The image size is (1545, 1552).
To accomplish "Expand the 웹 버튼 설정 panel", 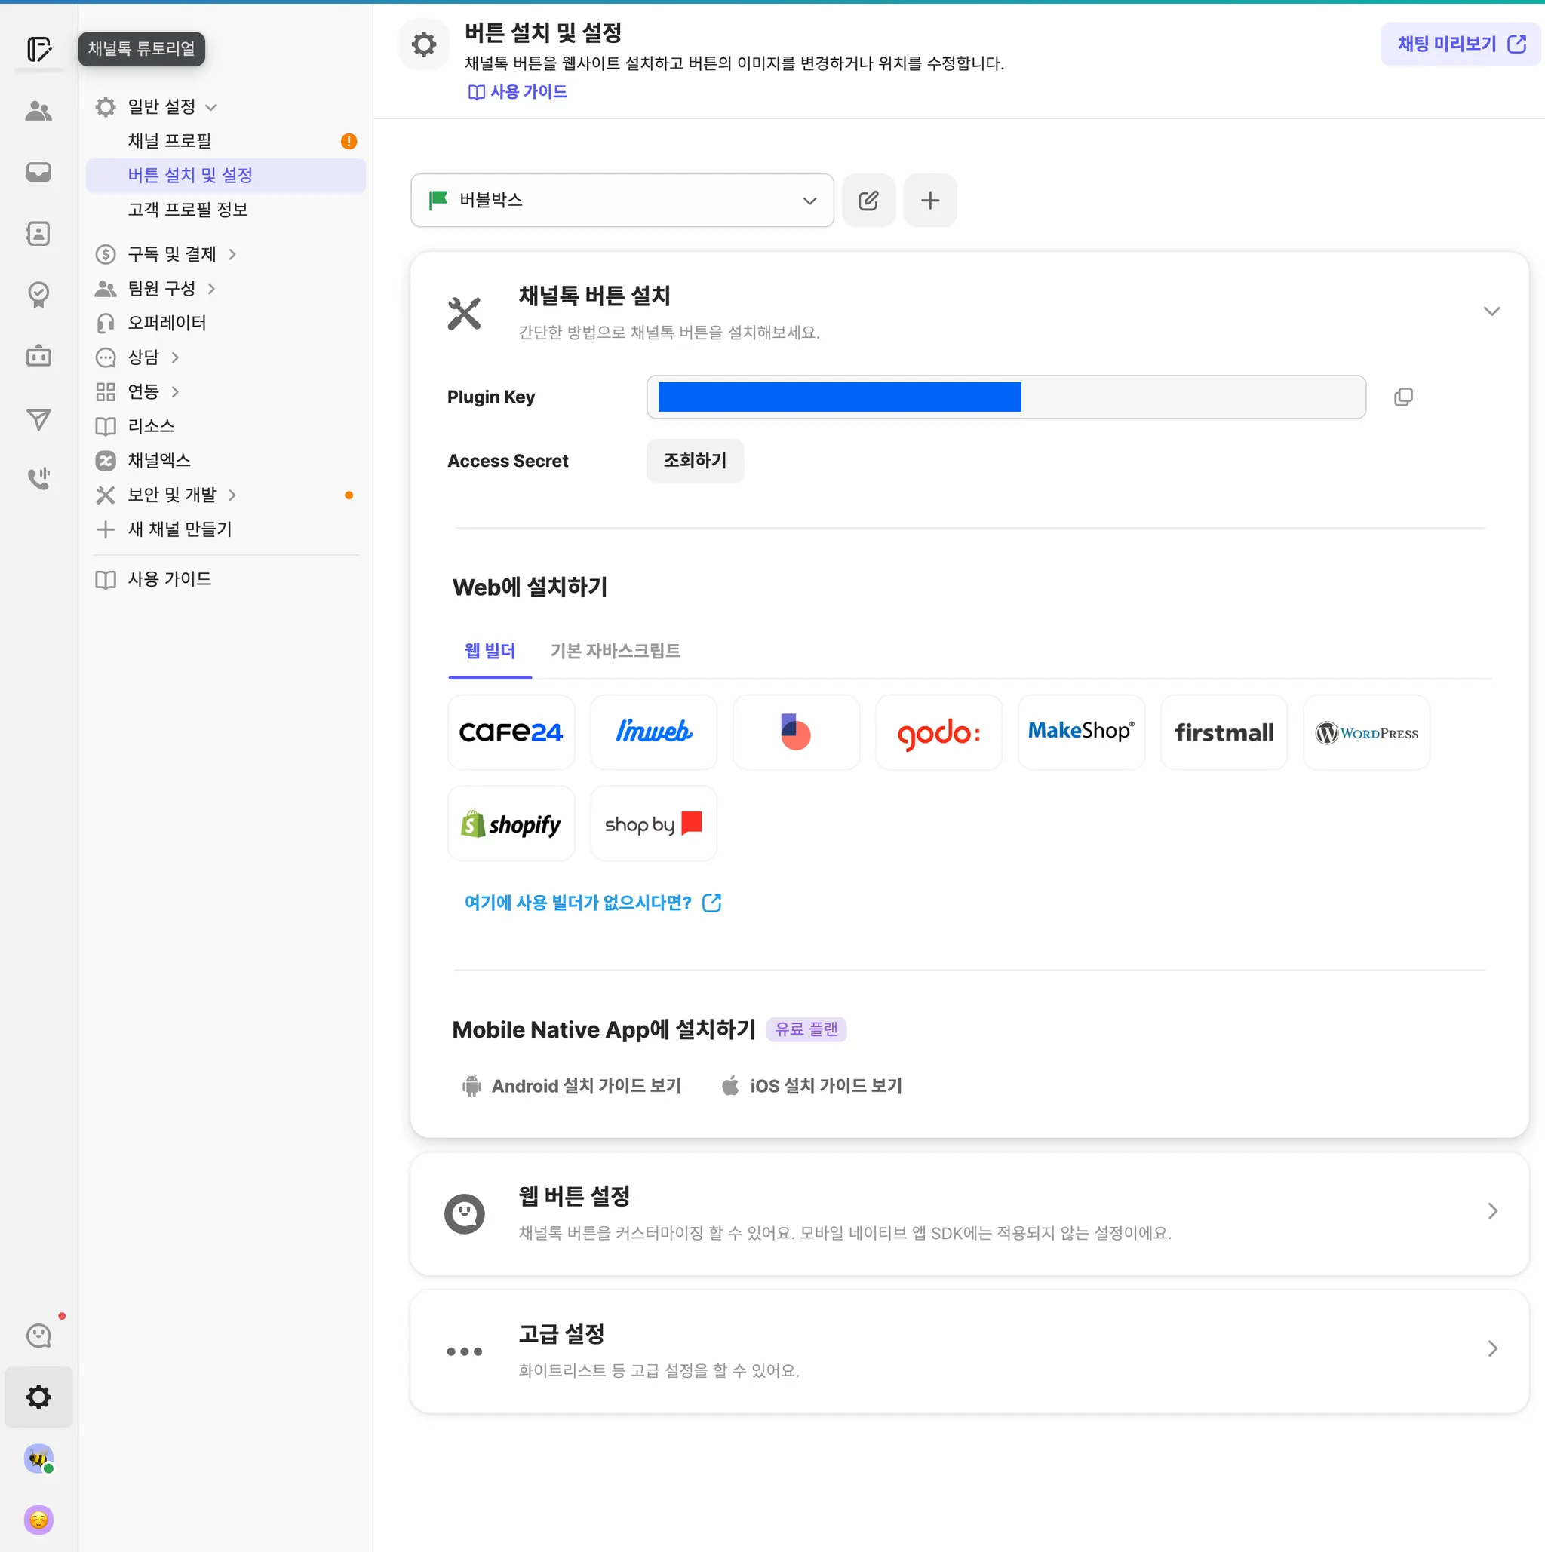I will point(1491,1210).
